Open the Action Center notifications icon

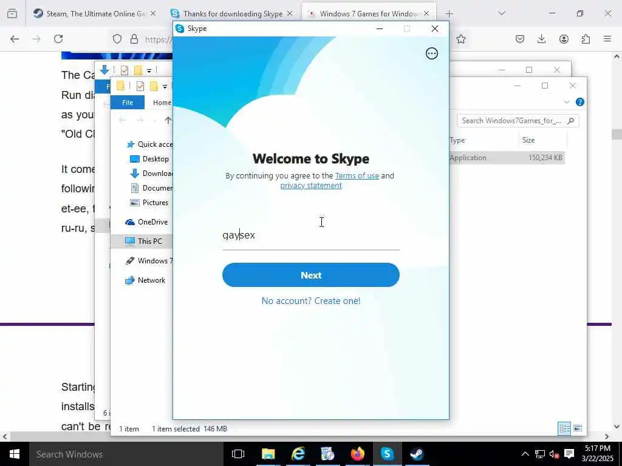click(x=569, y=454)
